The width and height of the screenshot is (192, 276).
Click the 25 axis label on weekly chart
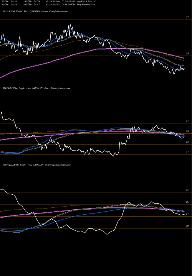(x=187, y=131)
